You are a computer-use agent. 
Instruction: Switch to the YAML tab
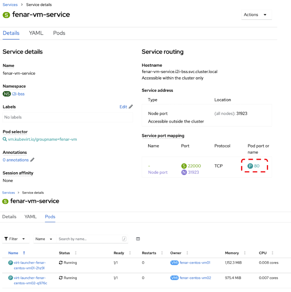click(x=36, y=33)
